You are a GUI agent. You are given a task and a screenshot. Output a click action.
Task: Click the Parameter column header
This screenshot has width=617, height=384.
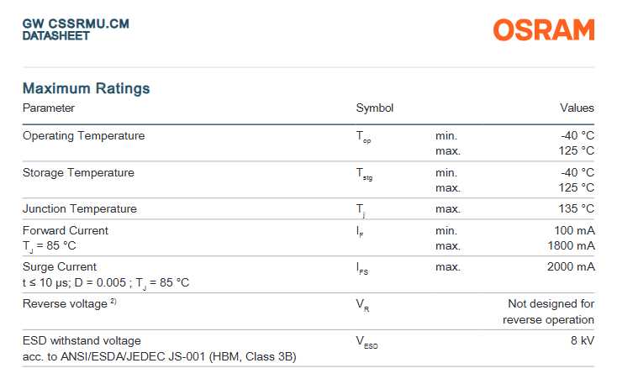[x=49, y=108]
